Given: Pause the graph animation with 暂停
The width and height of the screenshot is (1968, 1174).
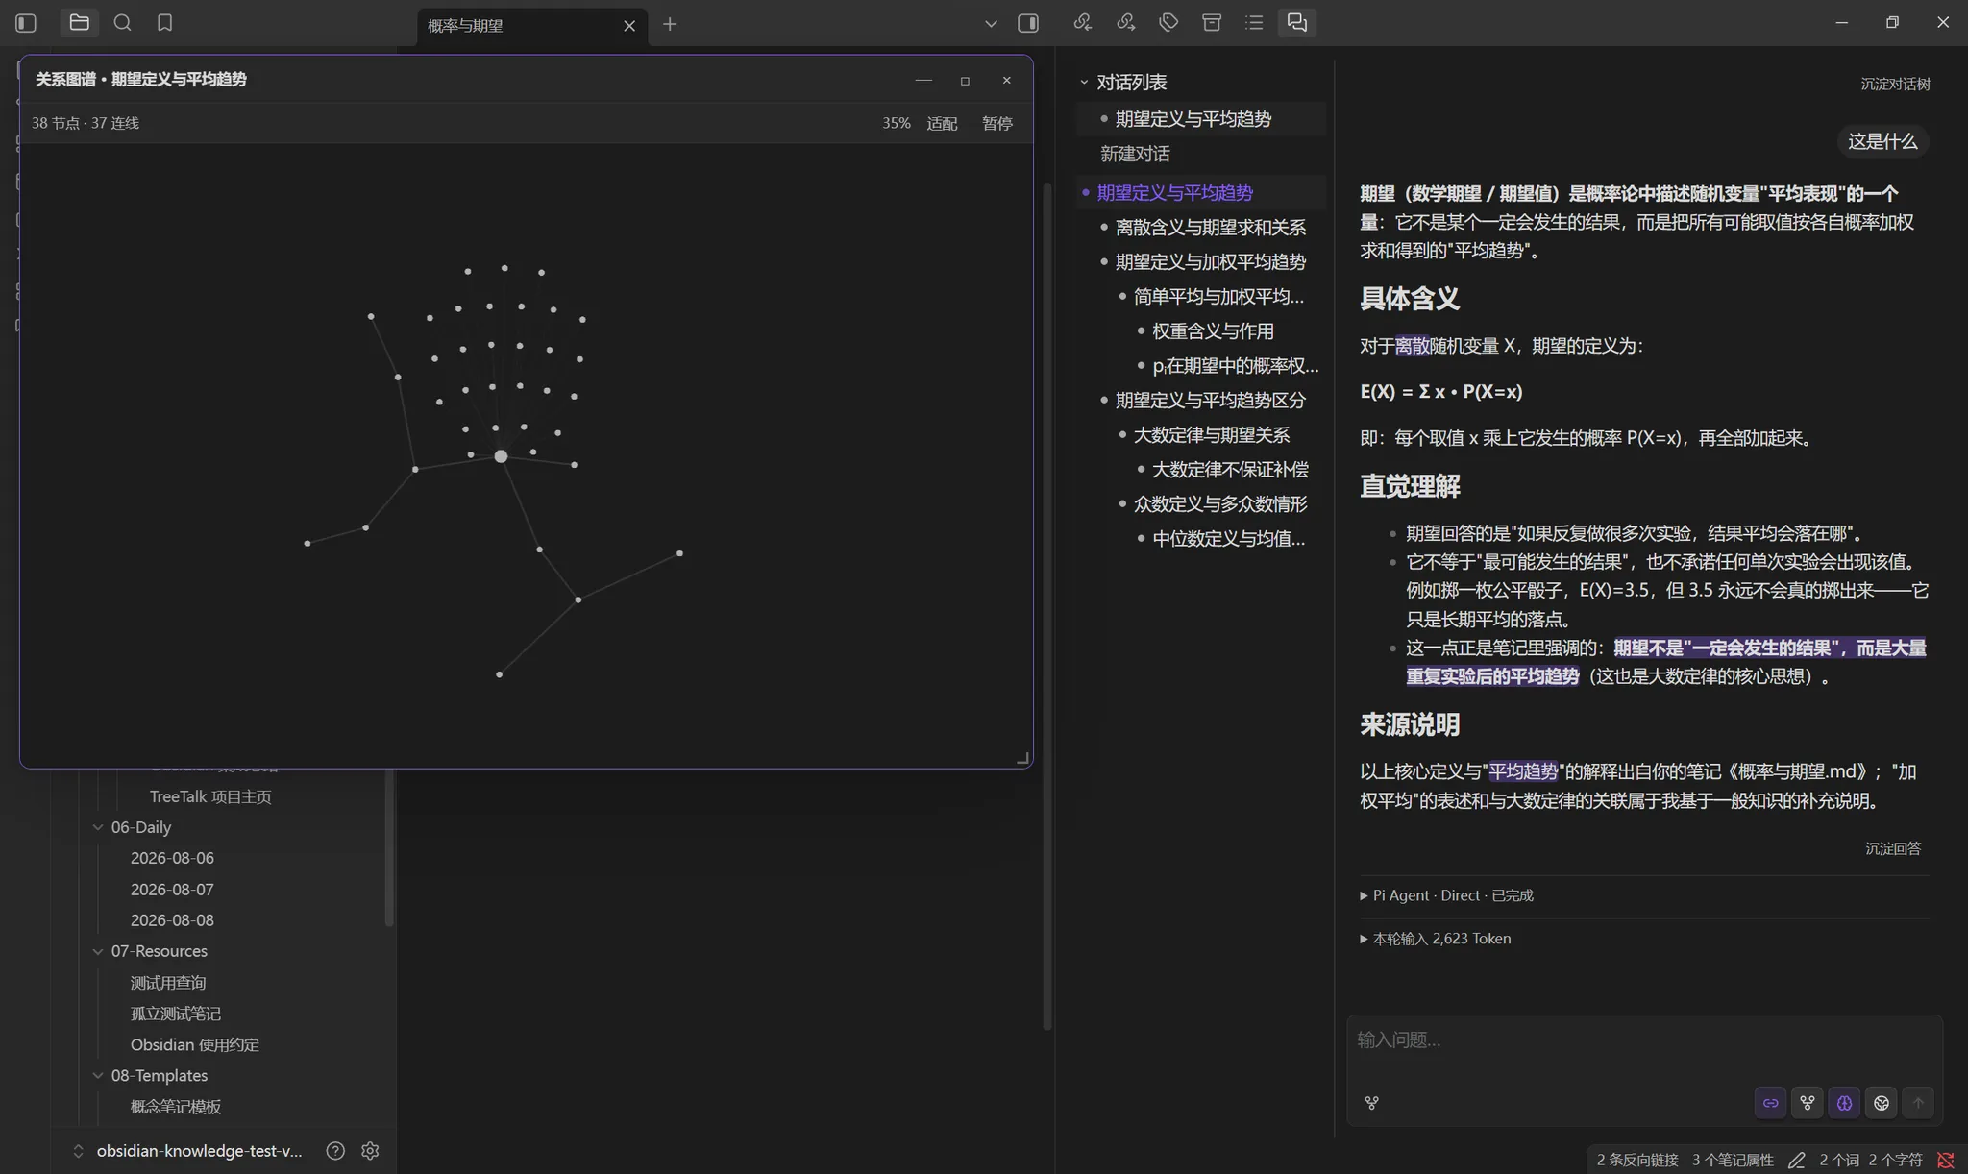Looking at the screenshot, I should [996, 123].
